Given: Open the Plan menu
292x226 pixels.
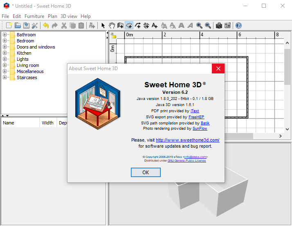Looking at the screenshot, I should [52, 16].
